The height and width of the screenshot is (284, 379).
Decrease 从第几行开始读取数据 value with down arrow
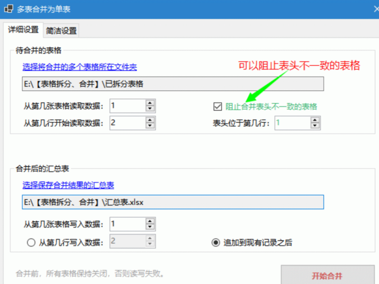[150, 126]
